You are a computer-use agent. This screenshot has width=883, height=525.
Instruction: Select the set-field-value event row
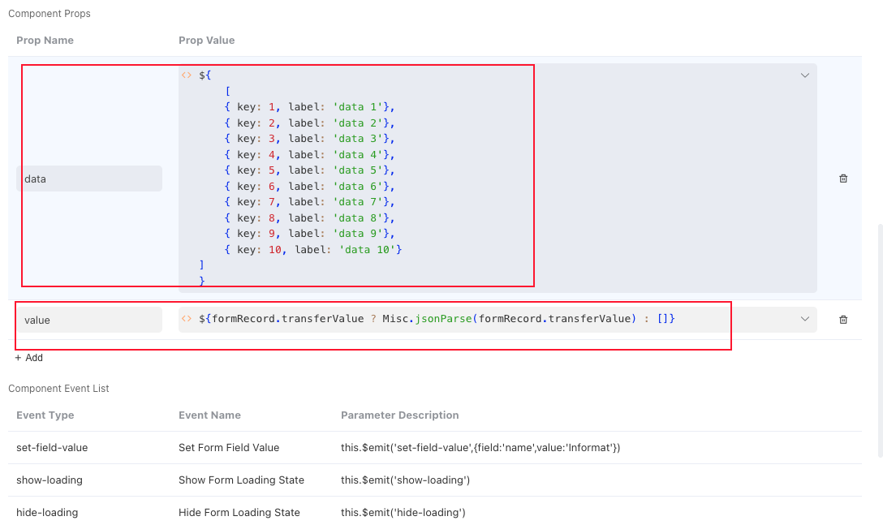click(243, 447)
